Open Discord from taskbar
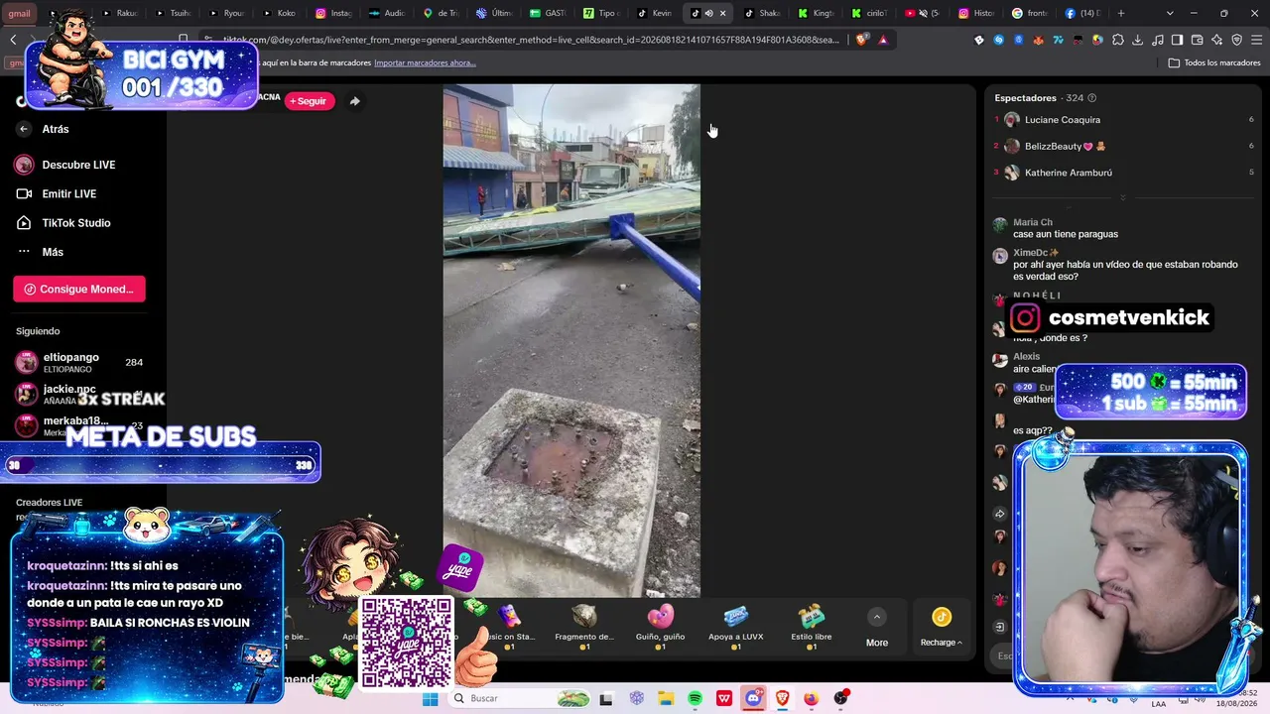 click(753, 698)
